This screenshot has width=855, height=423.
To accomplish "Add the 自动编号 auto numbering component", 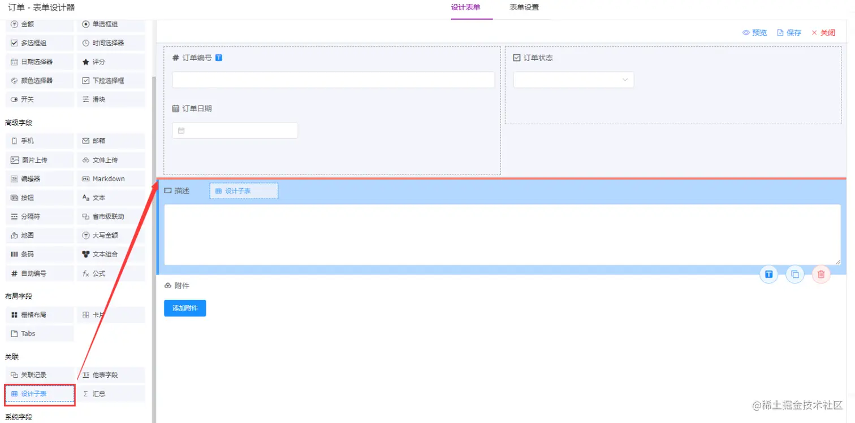I will (40, 273).
